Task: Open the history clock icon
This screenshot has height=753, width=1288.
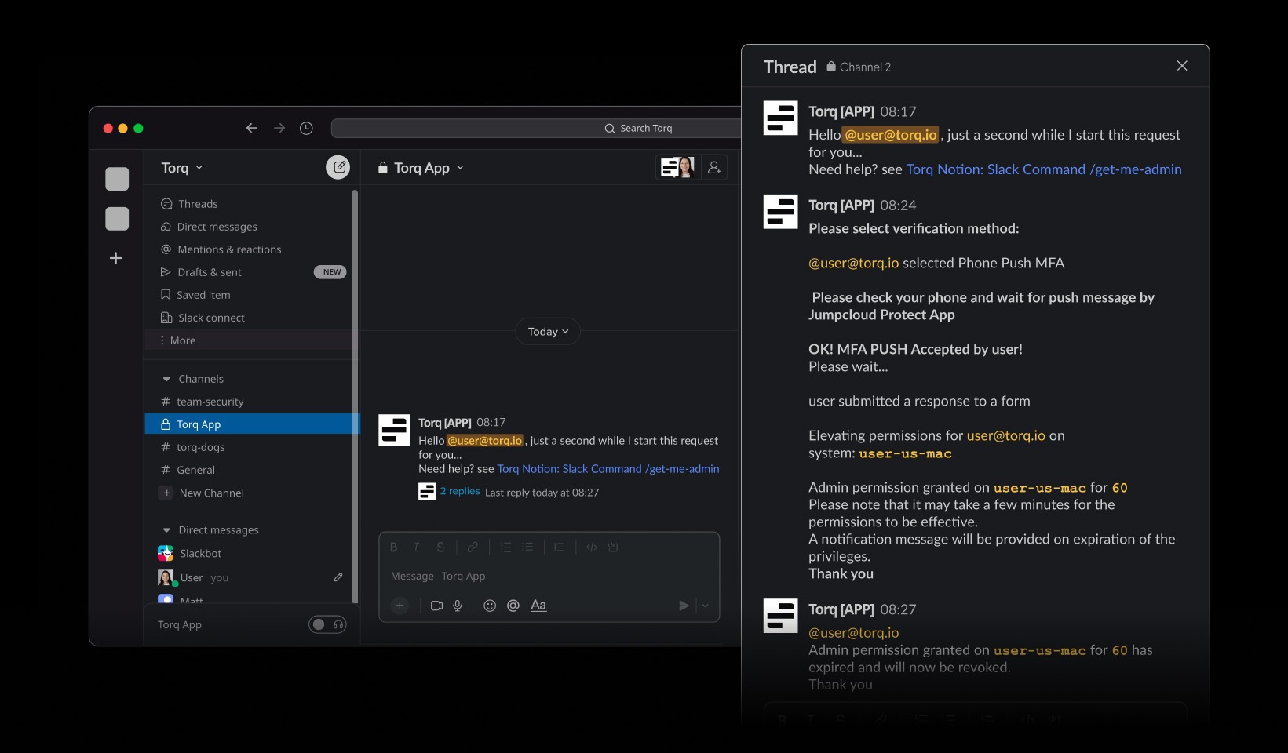Action: point(306,128)
